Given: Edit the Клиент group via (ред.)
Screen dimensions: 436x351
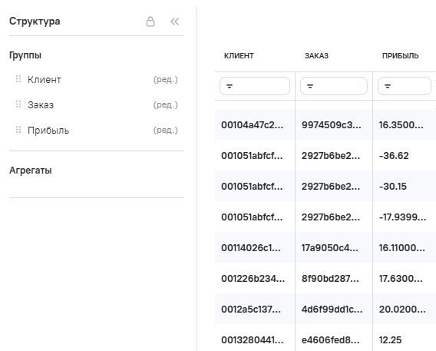Looking at the screenshot, I should tap(166, 80).
